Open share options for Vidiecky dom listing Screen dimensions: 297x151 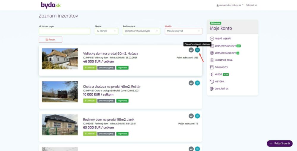198,50
